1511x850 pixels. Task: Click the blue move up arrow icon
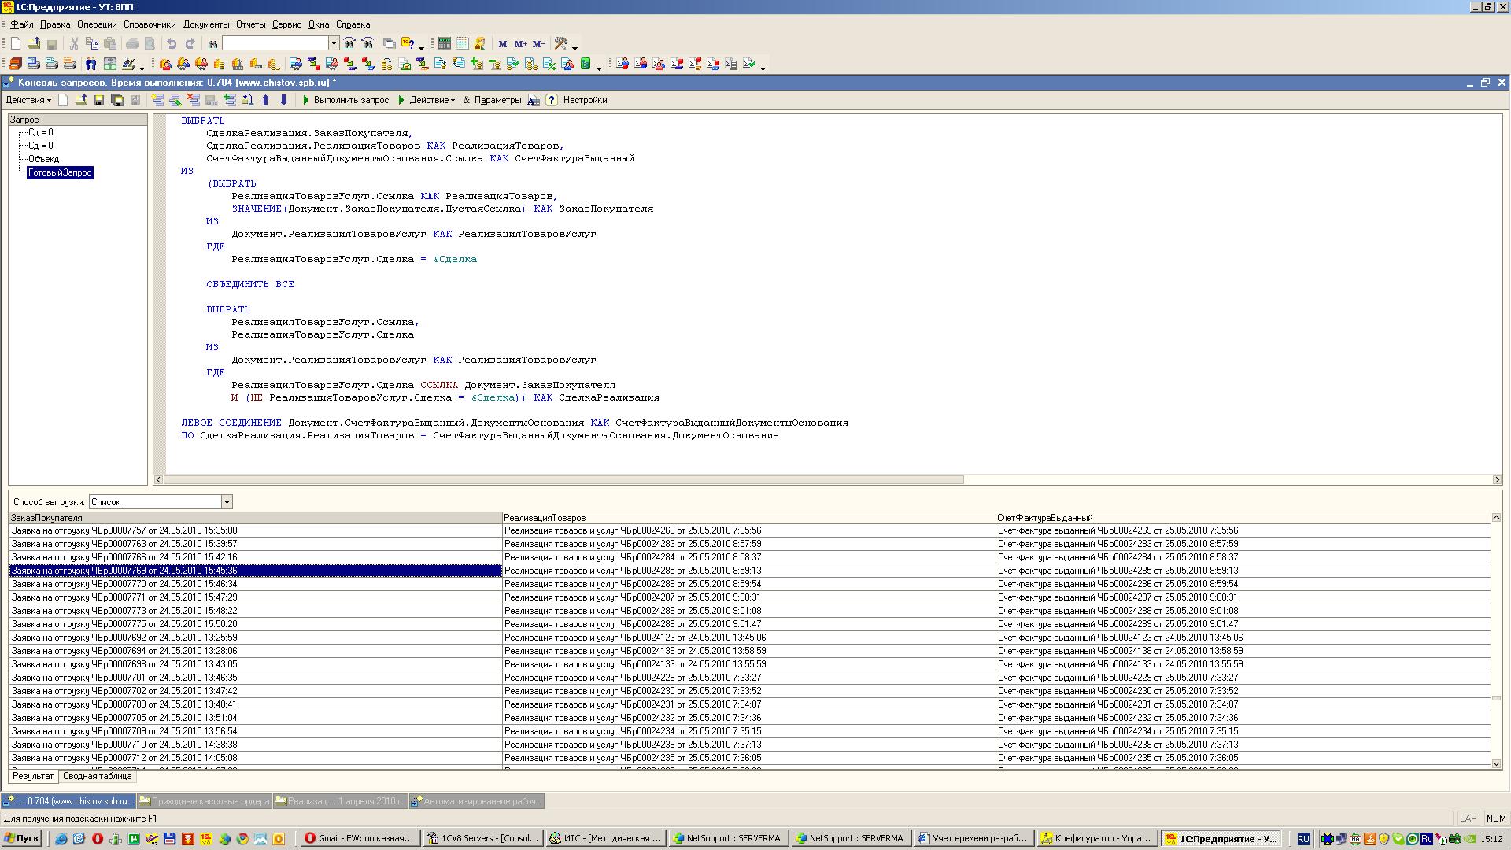[266, 100]
